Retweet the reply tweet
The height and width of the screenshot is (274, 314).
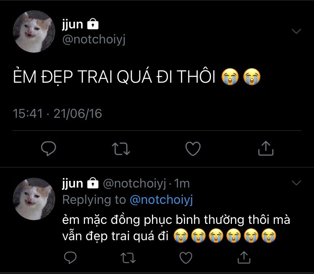[128, 258]
